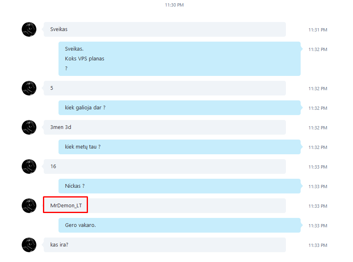Click the 11:31 PM timestamp
This screenshot has width=353, height=262.
[x=318, y=30]
